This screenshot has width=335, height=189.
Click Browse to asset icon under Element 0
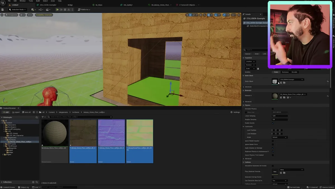(284, 98)
